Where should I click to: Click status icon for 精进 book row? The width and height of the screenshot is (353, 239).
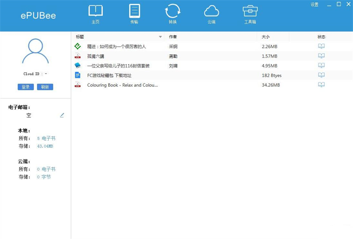321,46
